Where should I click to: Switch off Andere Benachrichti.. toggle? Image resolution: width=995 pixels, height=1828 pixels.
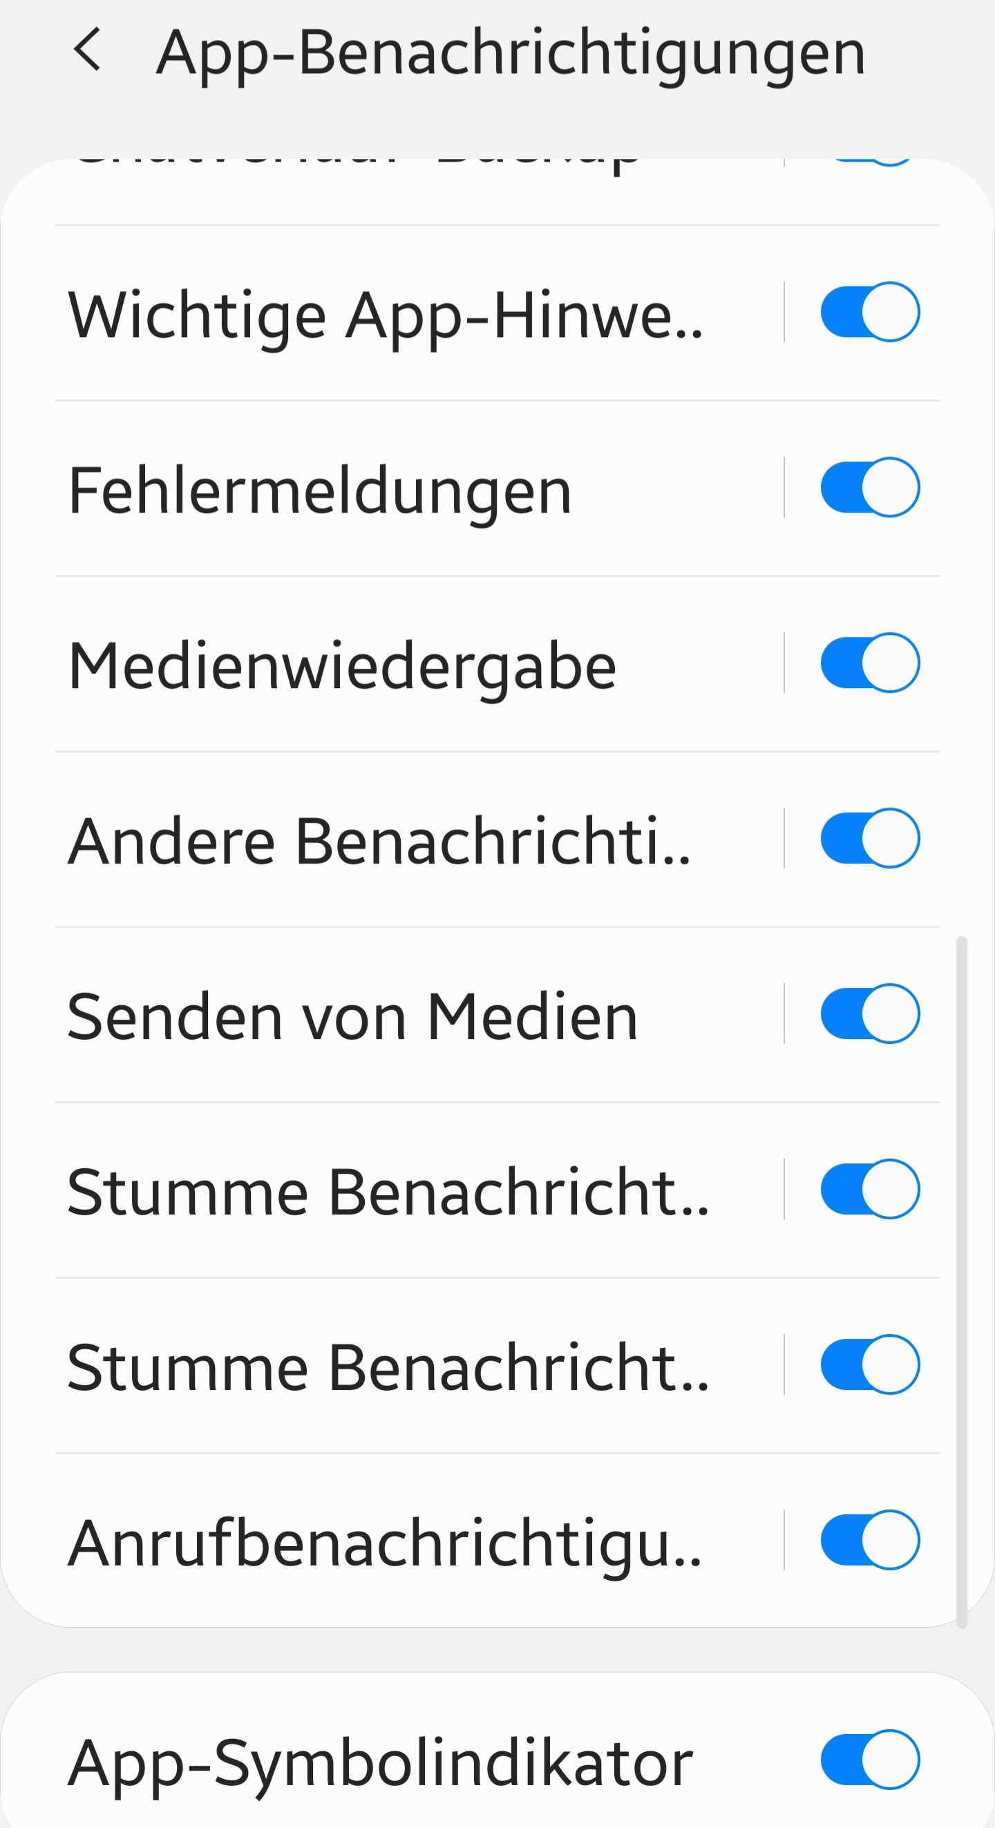pyautogui.click(x=869, y=838)
